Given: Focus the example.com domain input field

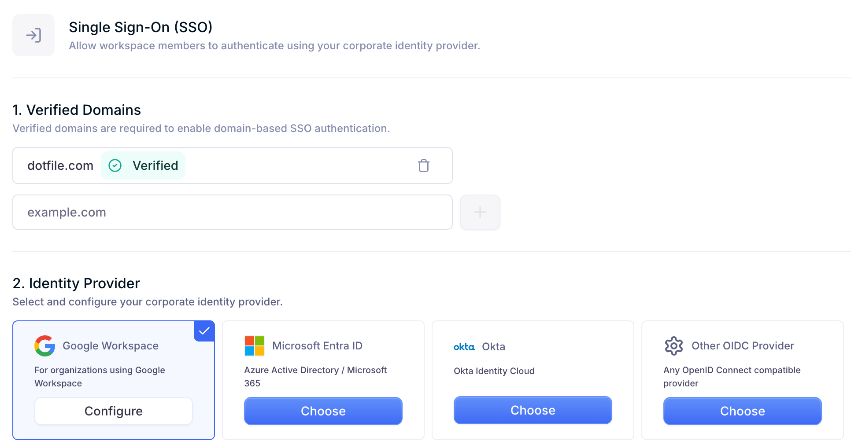Looking at the screenshot, I should 233,212.
